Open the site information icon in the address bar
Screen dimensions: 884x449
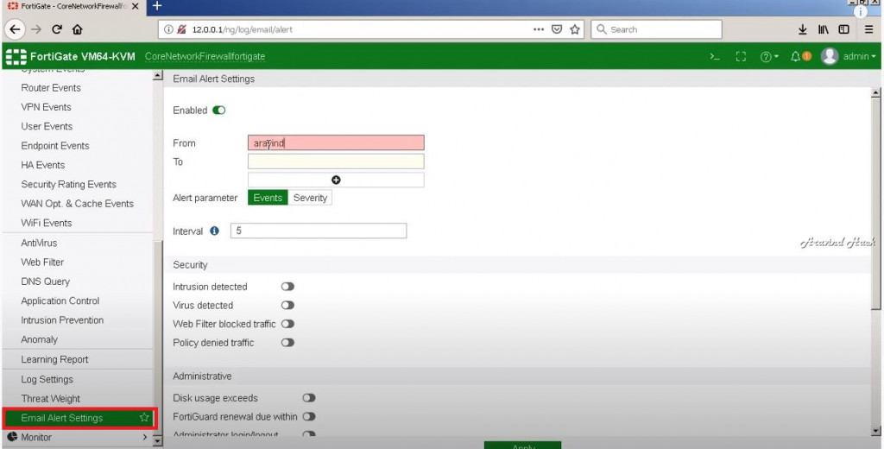click(x=168, y=29)
